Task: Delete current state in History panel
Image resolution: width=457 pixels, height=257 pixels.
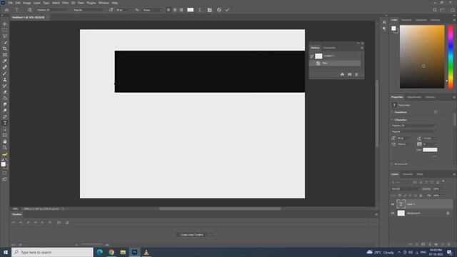Action: tap(356, 74)
